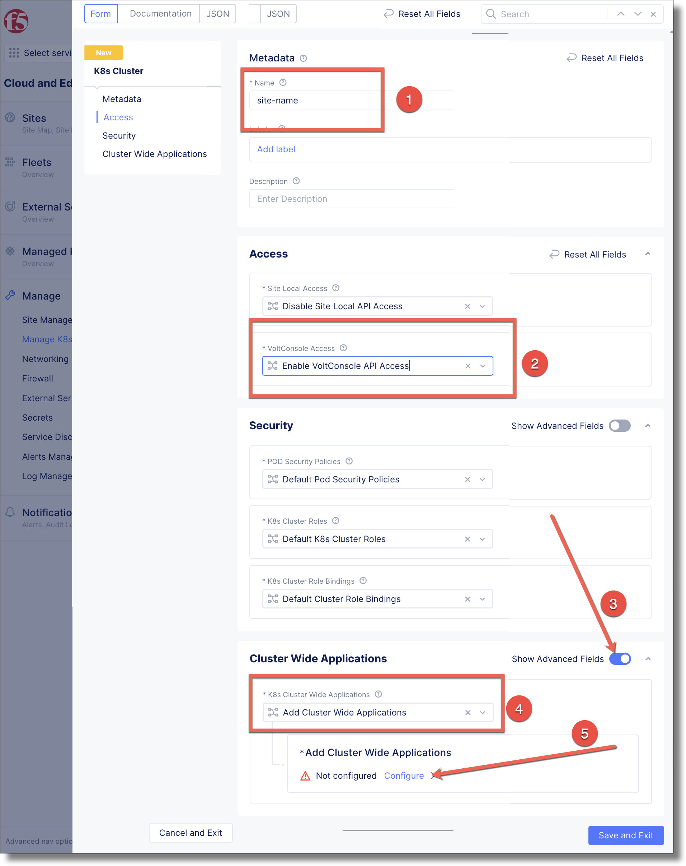
Task: Open the POD Security Policies dropdown
Action: pyautogui.click(x=483, y=479)
